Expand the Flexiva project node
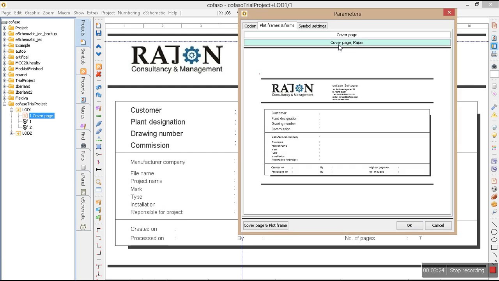 click(x=5, y=98)
